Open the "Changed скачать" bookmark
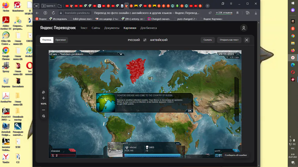 pyautogui.click(x=159, y=19)
